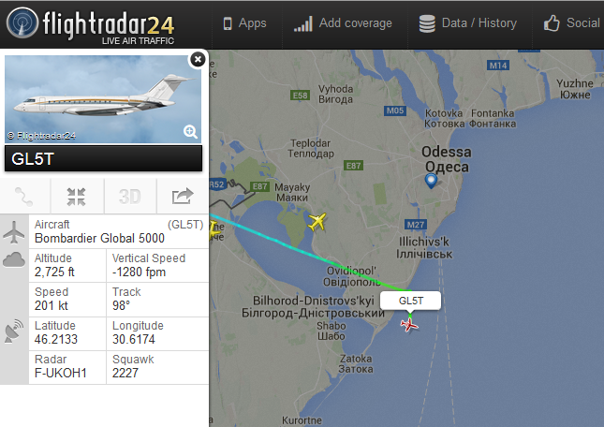Open the Add coverage menu

[343, 23]
